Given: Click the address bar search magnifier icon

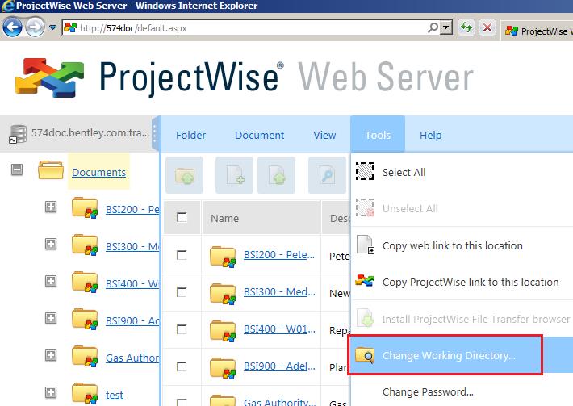Looking at the screenshot, I should click(433, 27).
